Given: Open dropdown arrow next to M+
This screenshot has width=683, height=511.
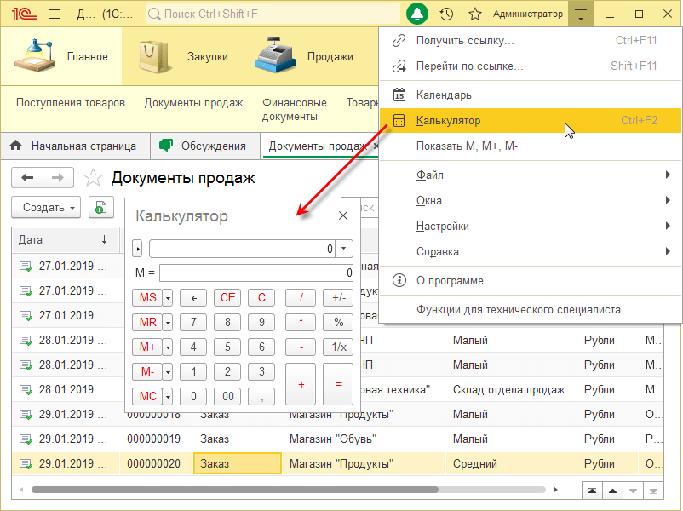Looking at the screenshot, I should pyautogui.click(x=168, y=347).
